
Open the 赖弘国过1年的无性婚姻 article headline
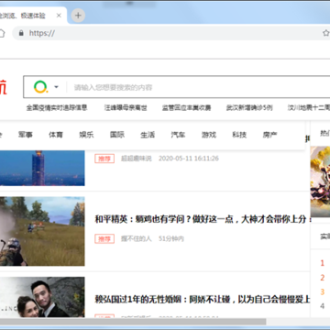click(x=203, y=299)
